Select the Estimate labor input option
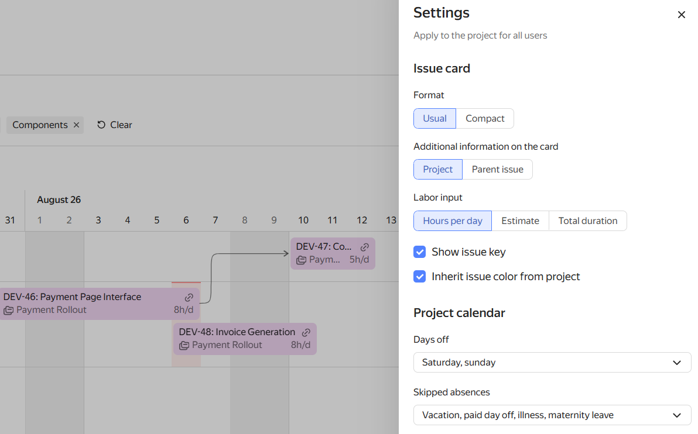Image resolution: width=698 pixels, height=434 pixels. (520, 221)
